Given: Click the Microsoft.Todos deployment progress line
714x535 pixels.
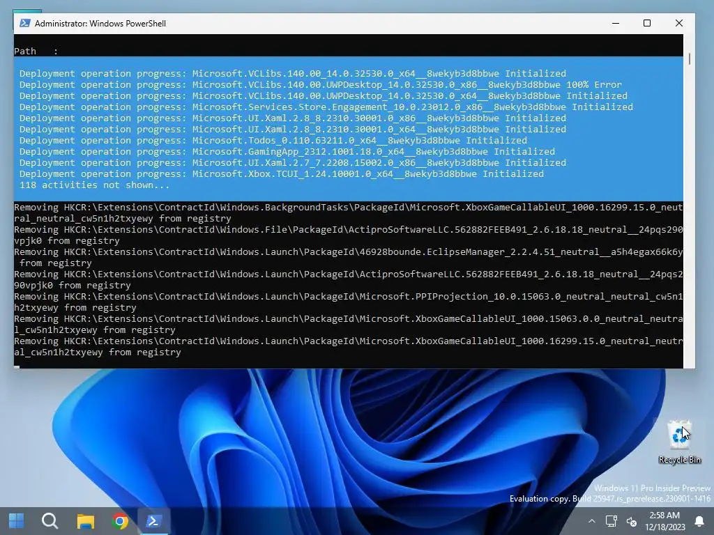Looking at the screenshot, I should tap(273, 140).
